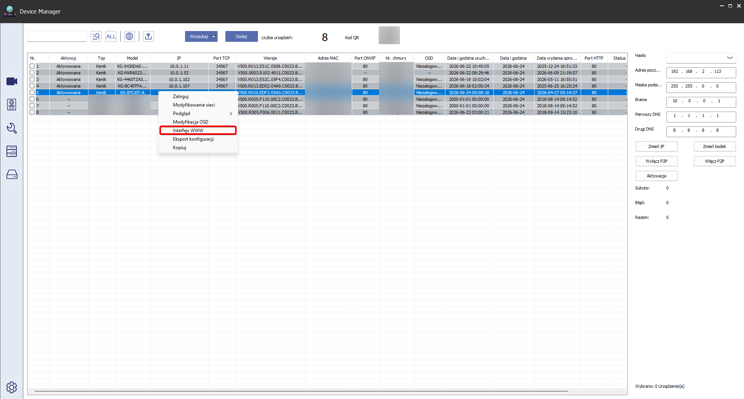Screen dimensions: 744x399
Task: Tick the checkbox for device 8
Action: click(32, 112)
